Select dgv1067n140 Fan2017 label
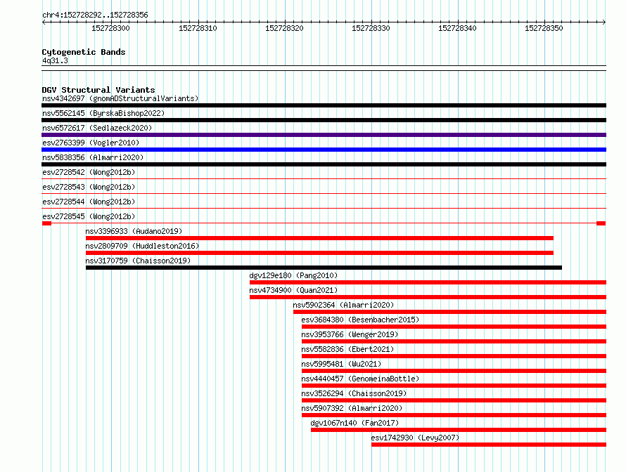This screenshot has height=472, width=626. click(354, 423)
